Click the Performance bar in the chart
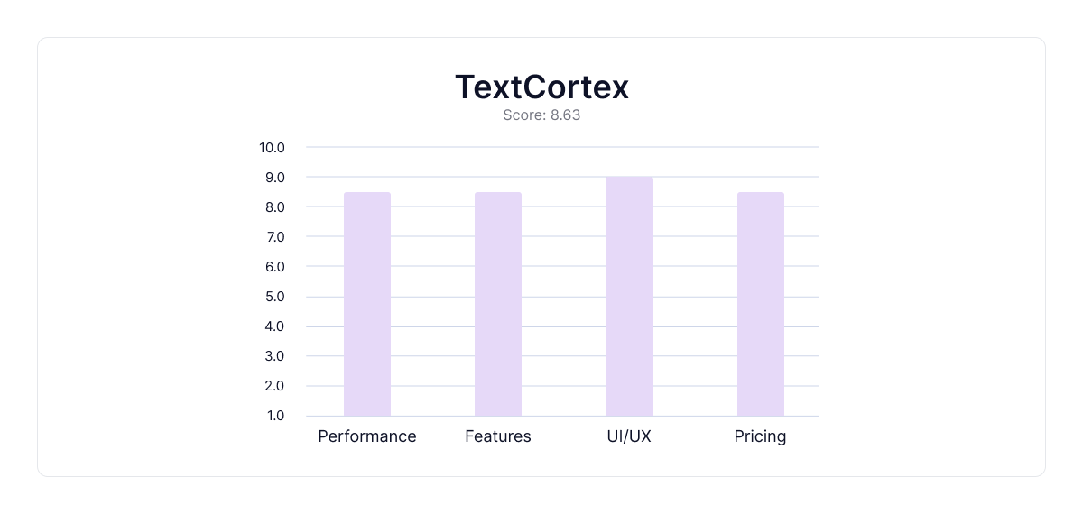The image size is (1083, 514). pos(367,304)
